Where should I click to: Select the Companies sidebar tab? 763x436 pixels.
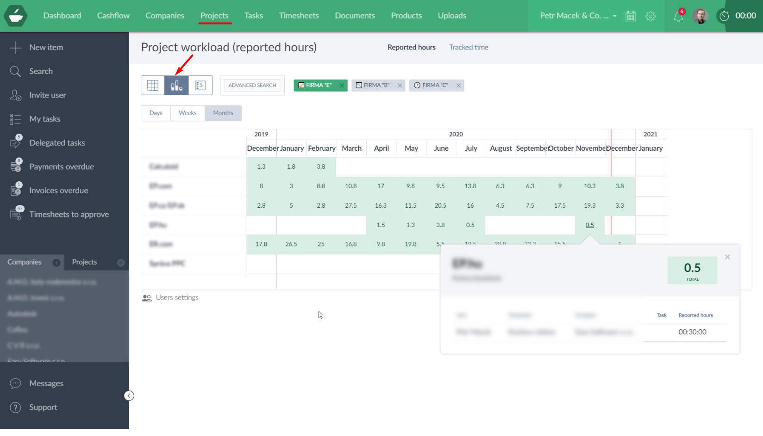pos(25,263)
